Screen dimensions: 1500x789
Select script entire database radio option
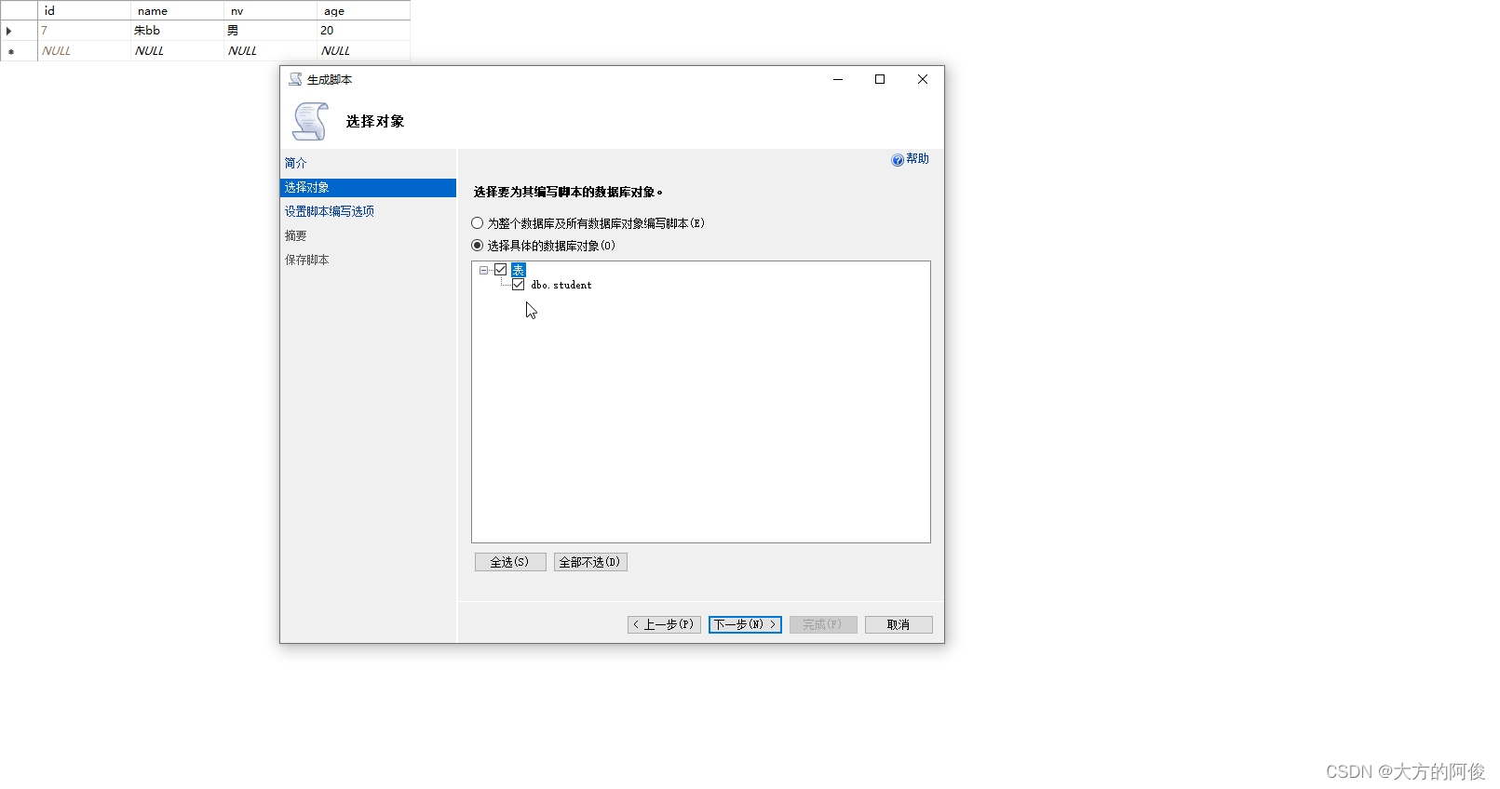(478, 223)
